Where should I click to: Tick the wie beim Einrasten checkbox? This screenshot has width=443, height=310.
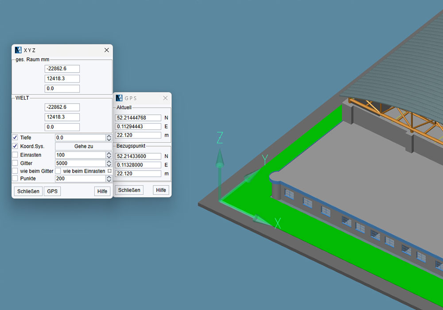coord(58,171)
